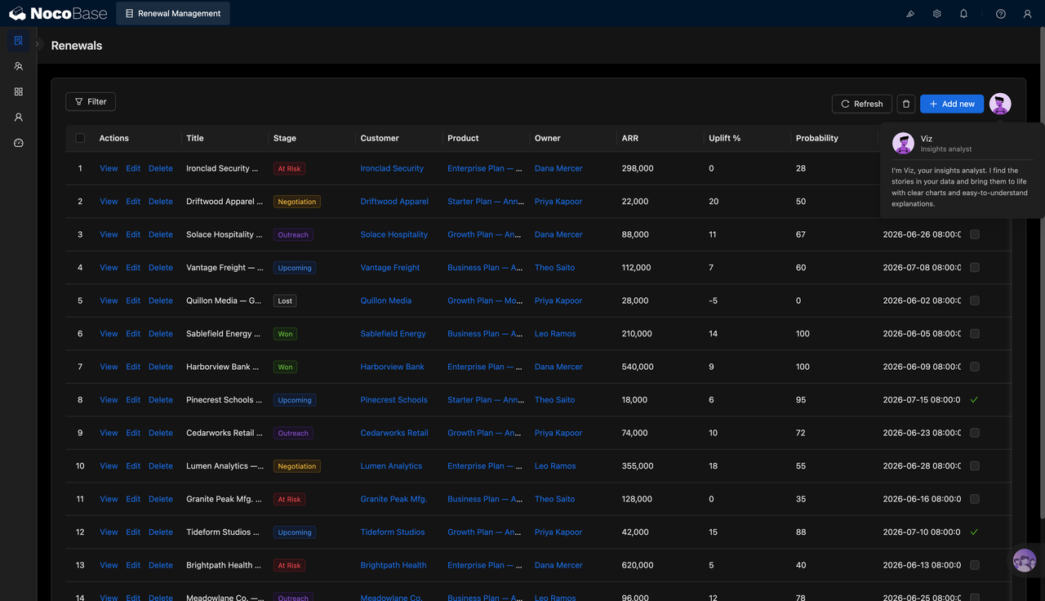Open the Viz AI avatar beside Add new
Viewport: 1045px width, 601px height.
1000,104
